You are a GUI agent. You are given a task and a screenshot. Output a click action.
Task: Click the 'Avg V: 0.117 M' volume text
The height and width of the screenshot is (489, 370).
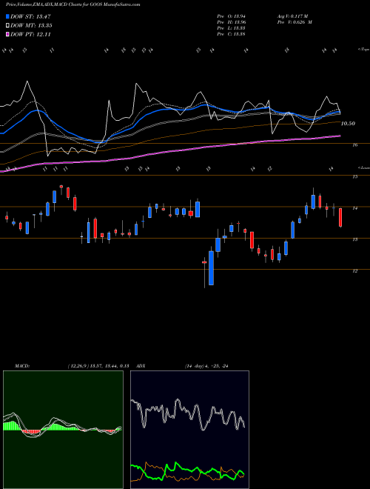pyautogui.click(x=292, y=16)
